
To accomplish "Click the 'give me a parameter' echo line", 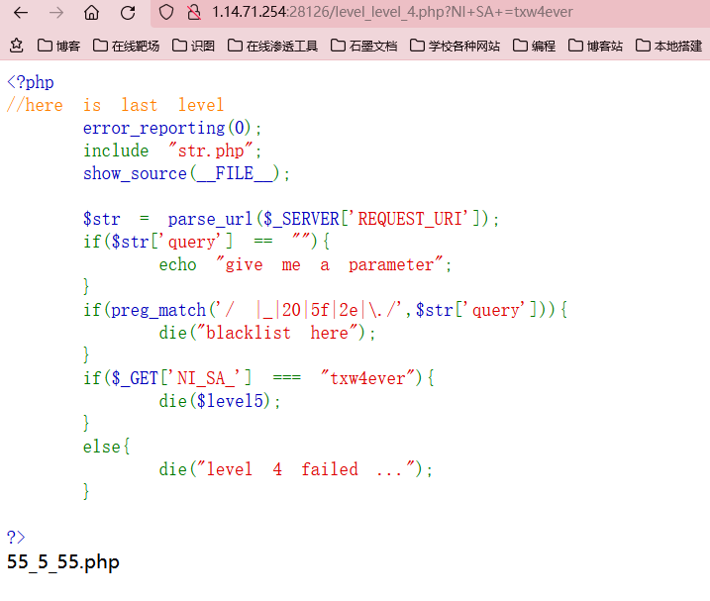I will [305, 264].
